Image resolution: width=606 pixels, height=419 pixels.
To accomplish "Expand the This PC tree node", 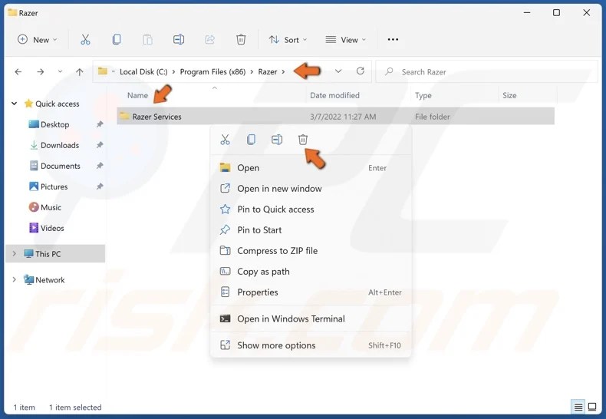I will click(x=15, y=253).
